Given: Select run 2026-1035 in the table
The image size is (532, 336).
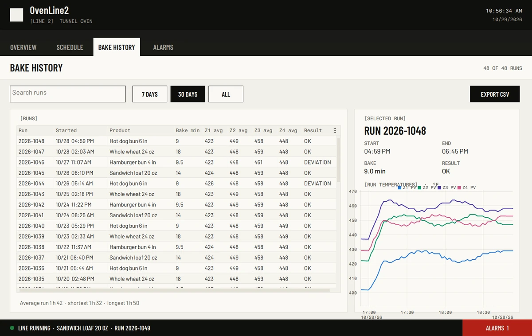Looking at the screenshot, I should pyautogui.click(x=177, y=279).
